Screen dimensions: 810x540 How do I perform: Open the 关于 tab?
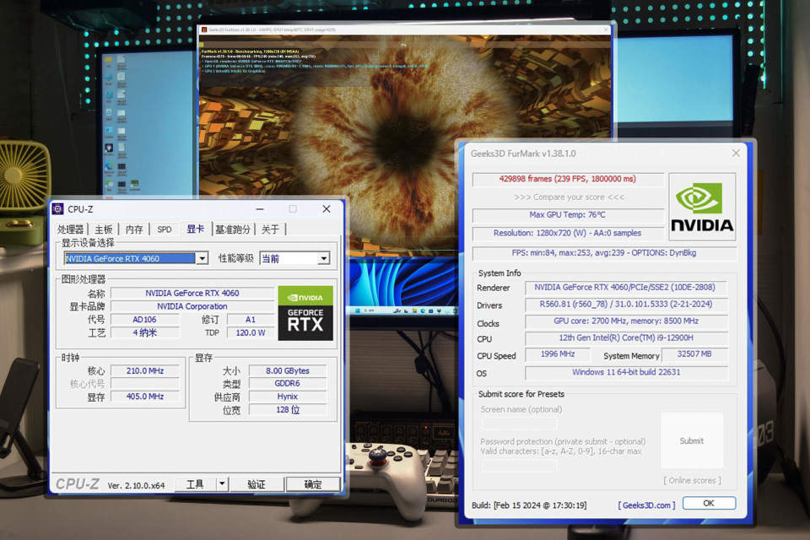(x=270, y=229)
